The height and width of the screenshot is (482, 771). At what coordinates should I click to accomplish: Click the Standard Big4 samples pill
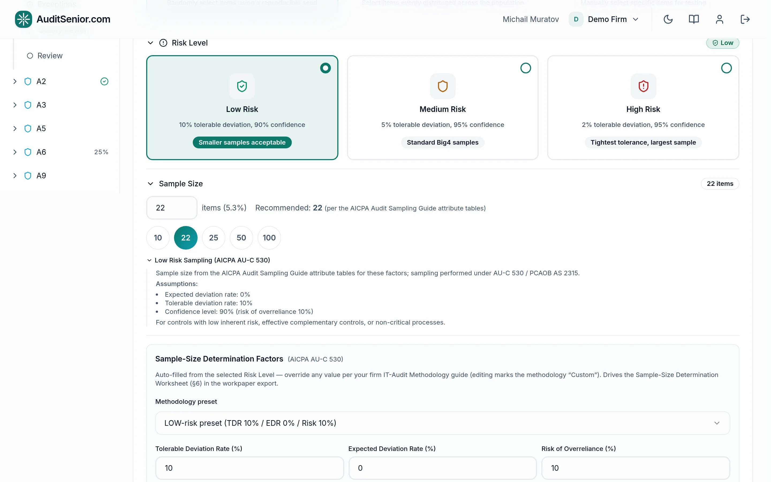(443, 142)
